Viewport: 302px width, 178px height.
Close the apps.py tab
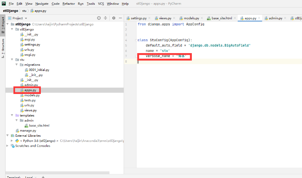pos(259,18)
